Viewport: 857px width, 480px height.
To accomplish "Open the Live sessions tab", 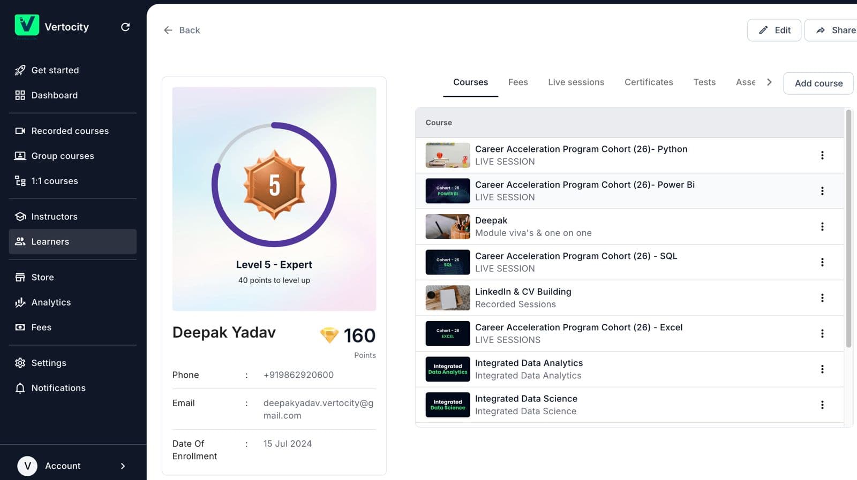I will click(576, 82).
